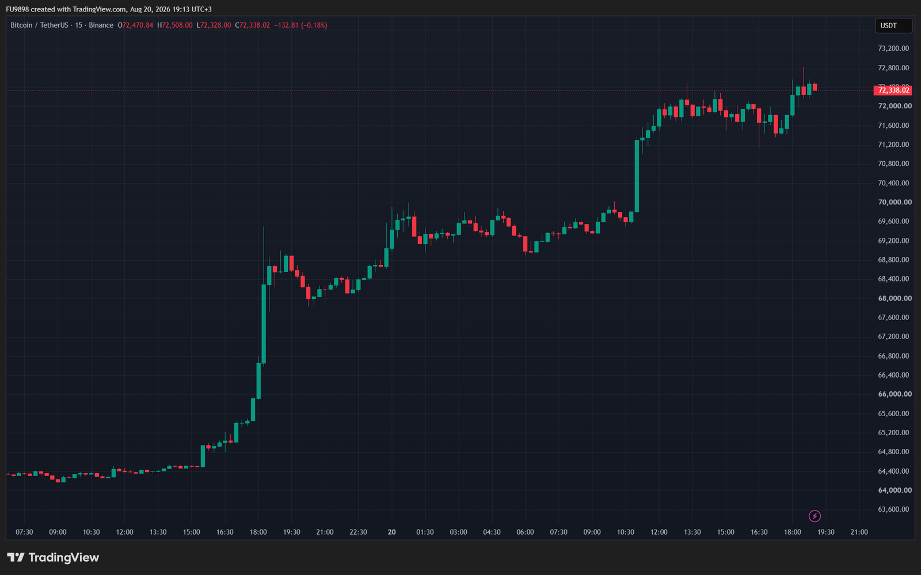Click the 70,000.00 price axis label

[x=895, y=202]
